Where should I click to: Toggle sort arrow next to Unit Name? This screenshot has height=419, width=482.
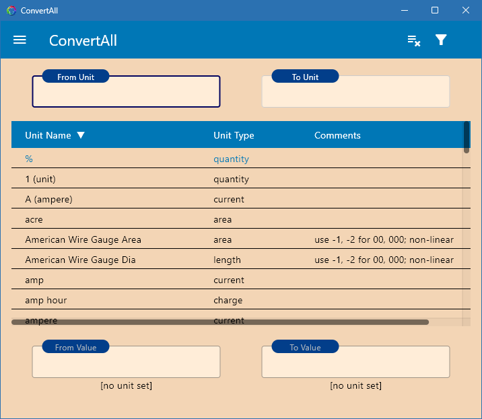coord(81,135)
